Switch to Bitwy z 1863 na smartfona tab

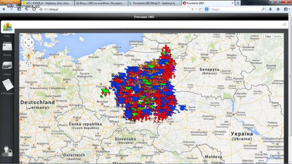101,3
